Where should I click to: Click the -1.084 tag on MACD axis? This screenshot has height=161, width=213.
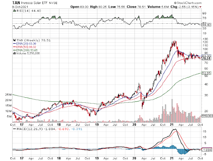point(206,150)
